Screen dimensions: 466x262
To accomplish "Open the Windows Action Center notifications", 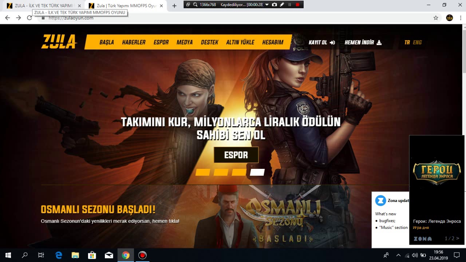I will 457,255.
